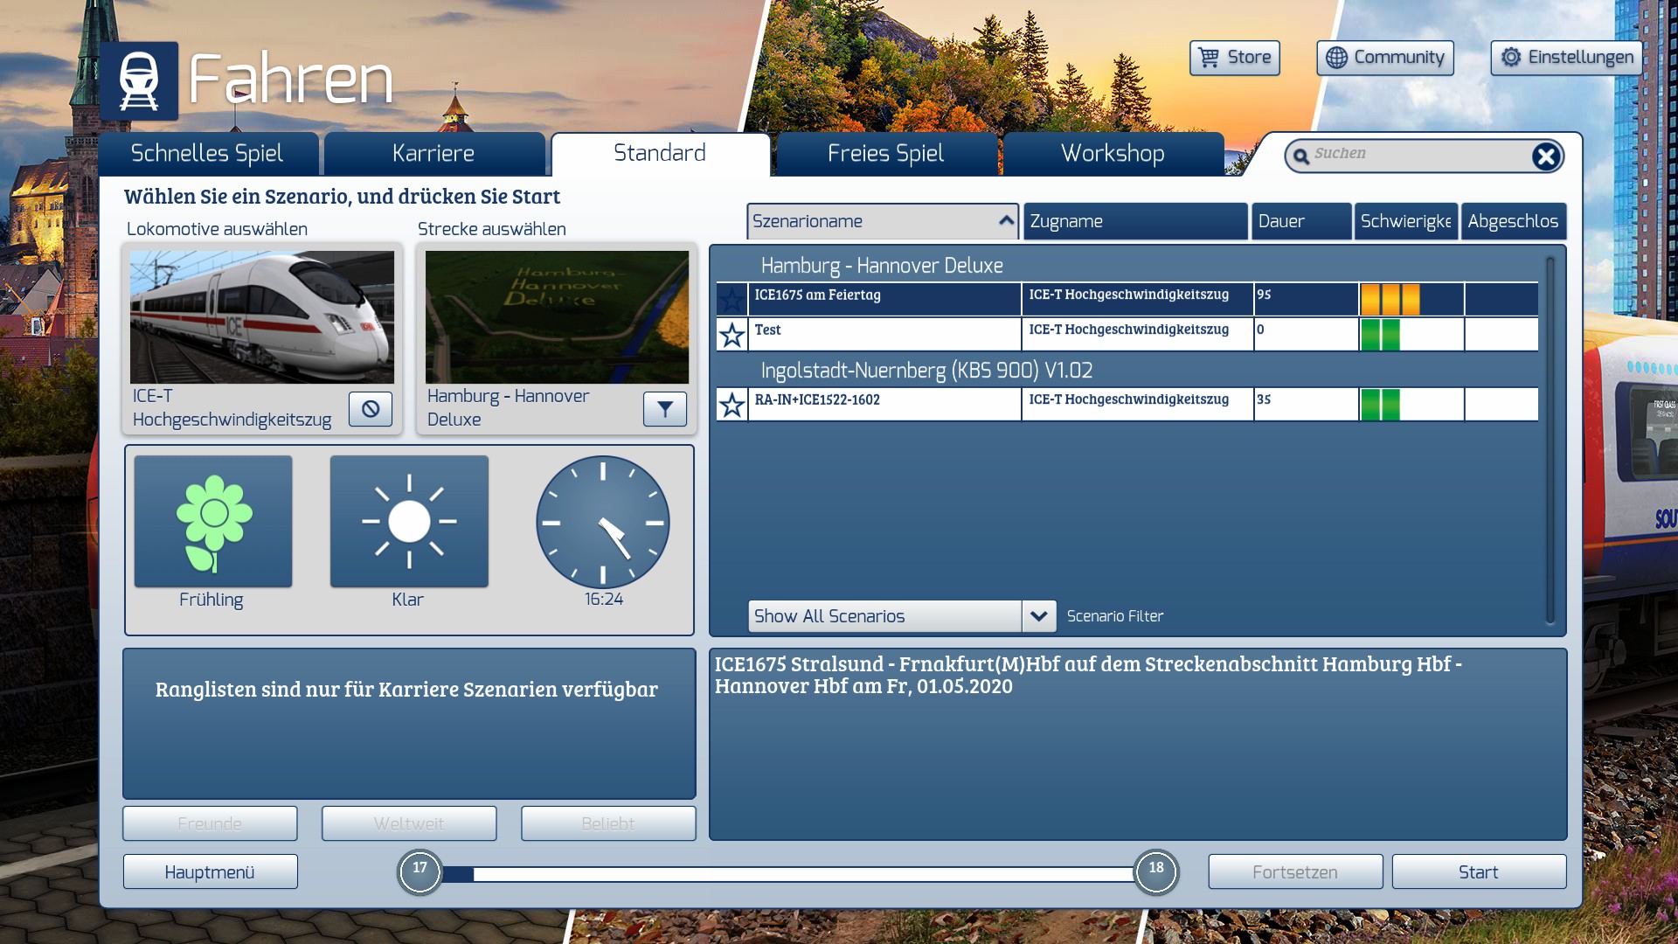
Task: Toggle favorite star for Test scenario
Action: [x=732, y=335]
